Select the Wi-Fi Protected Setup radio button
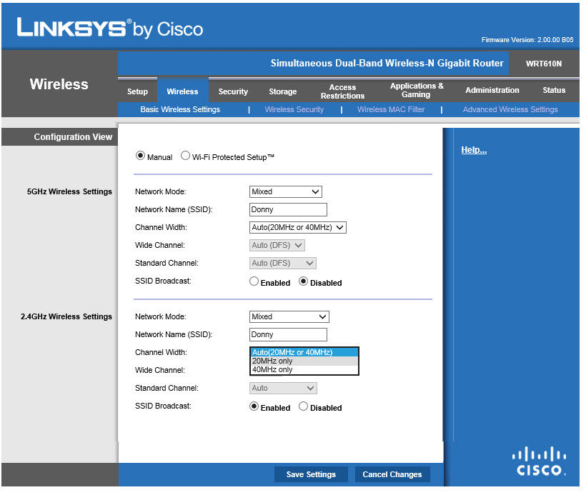Viewport: 586px width, 495px height. (185, 156)
